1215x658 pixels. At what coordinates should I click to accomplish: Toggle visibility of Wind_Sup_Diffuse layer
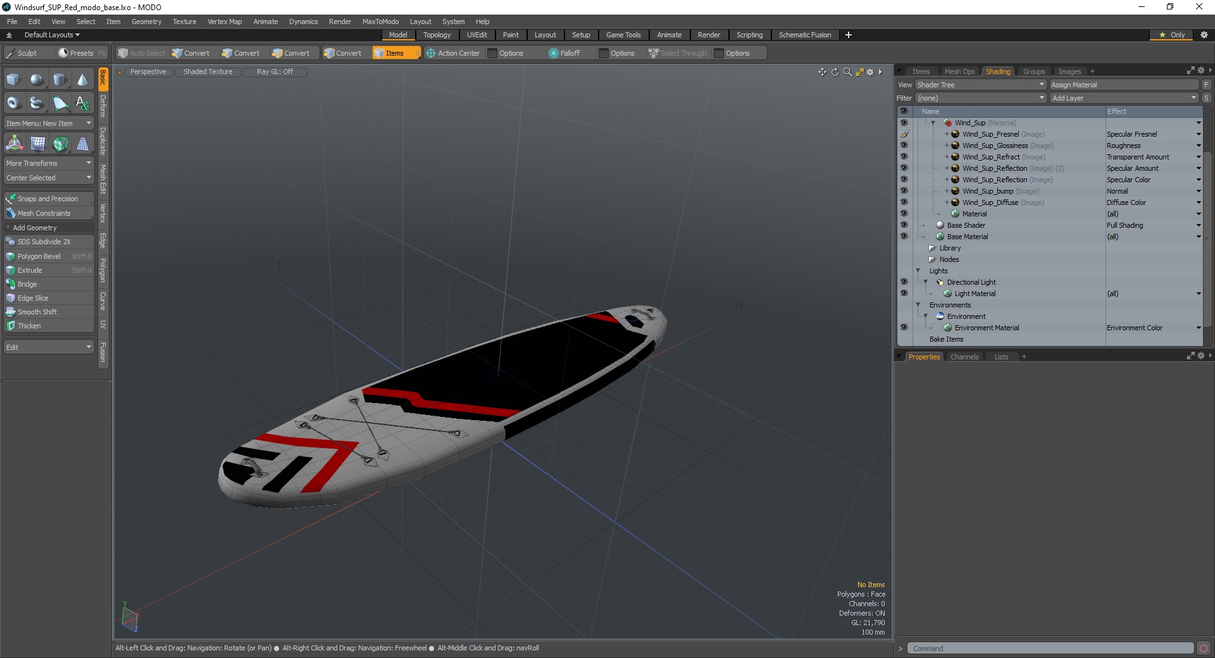pos(904,202)
